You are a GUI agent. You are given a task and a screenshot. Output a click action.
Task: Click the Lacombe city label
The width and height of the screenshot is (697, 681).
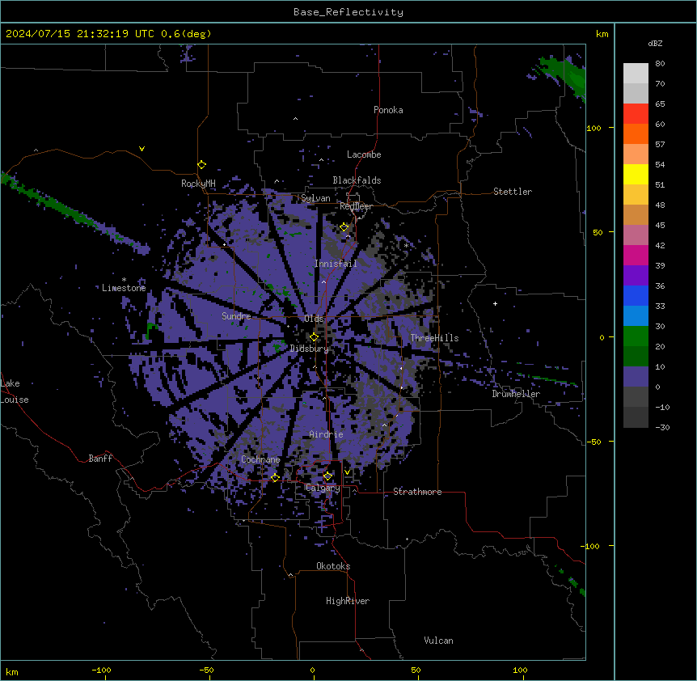(364, 154)
